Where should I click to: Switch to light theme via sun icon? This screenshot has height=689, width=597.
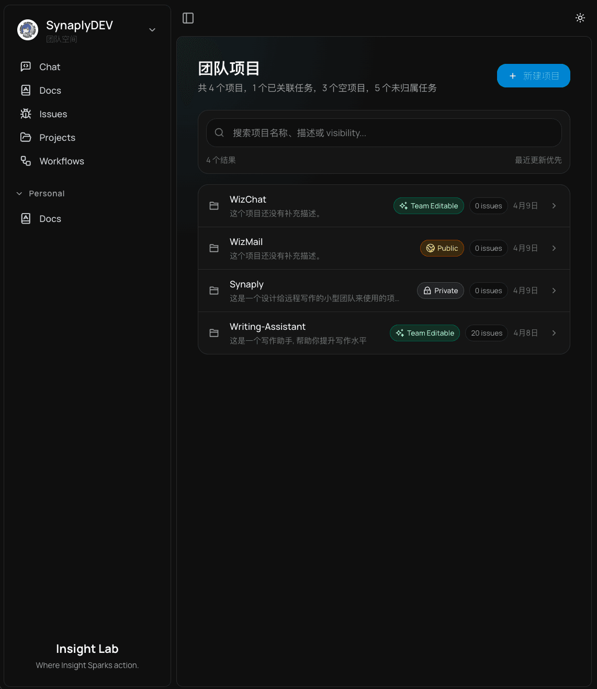tap(580, 17)
